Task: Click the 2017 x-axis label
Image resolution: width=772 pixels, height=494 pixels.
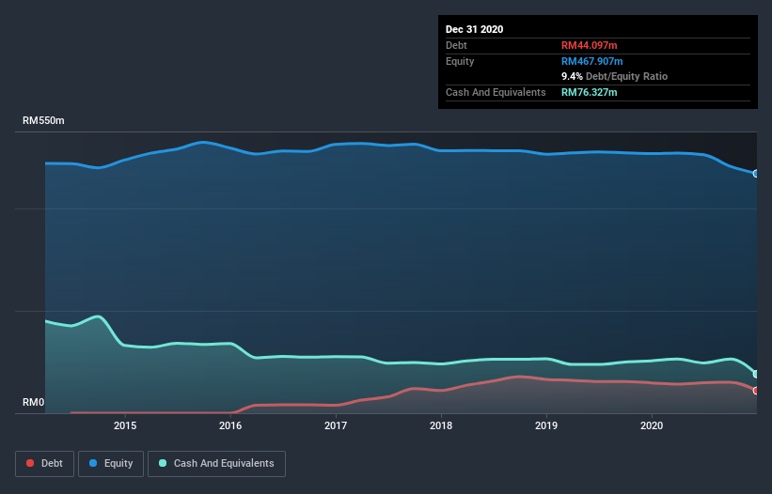Action: tap(336, 425)
